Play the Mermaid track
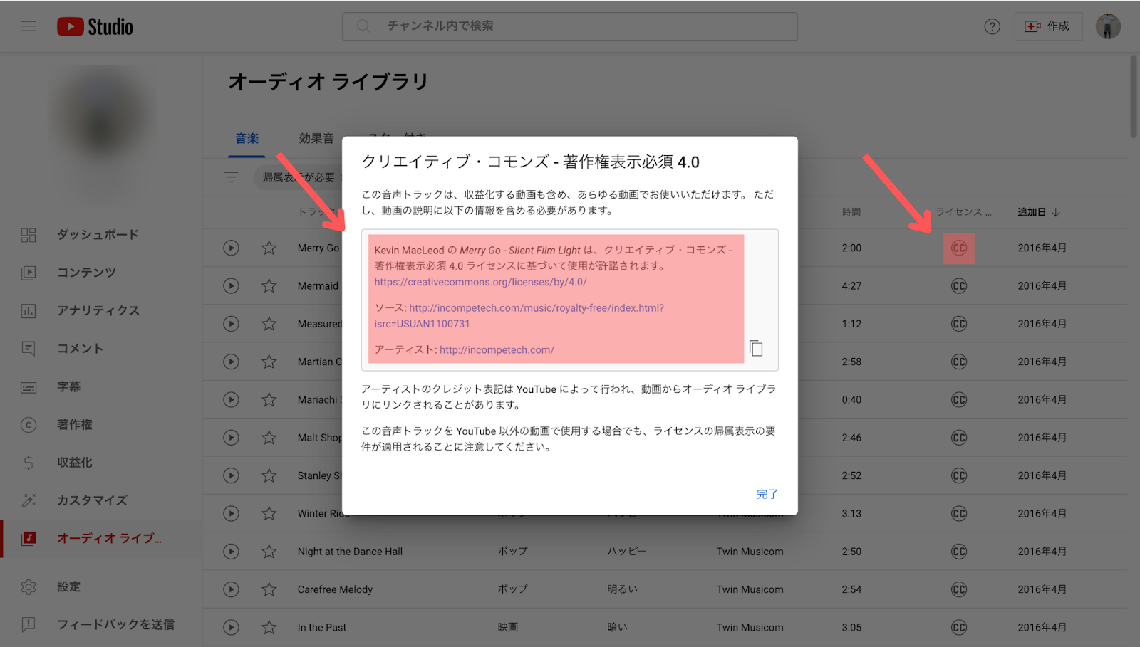 (231, 285)
